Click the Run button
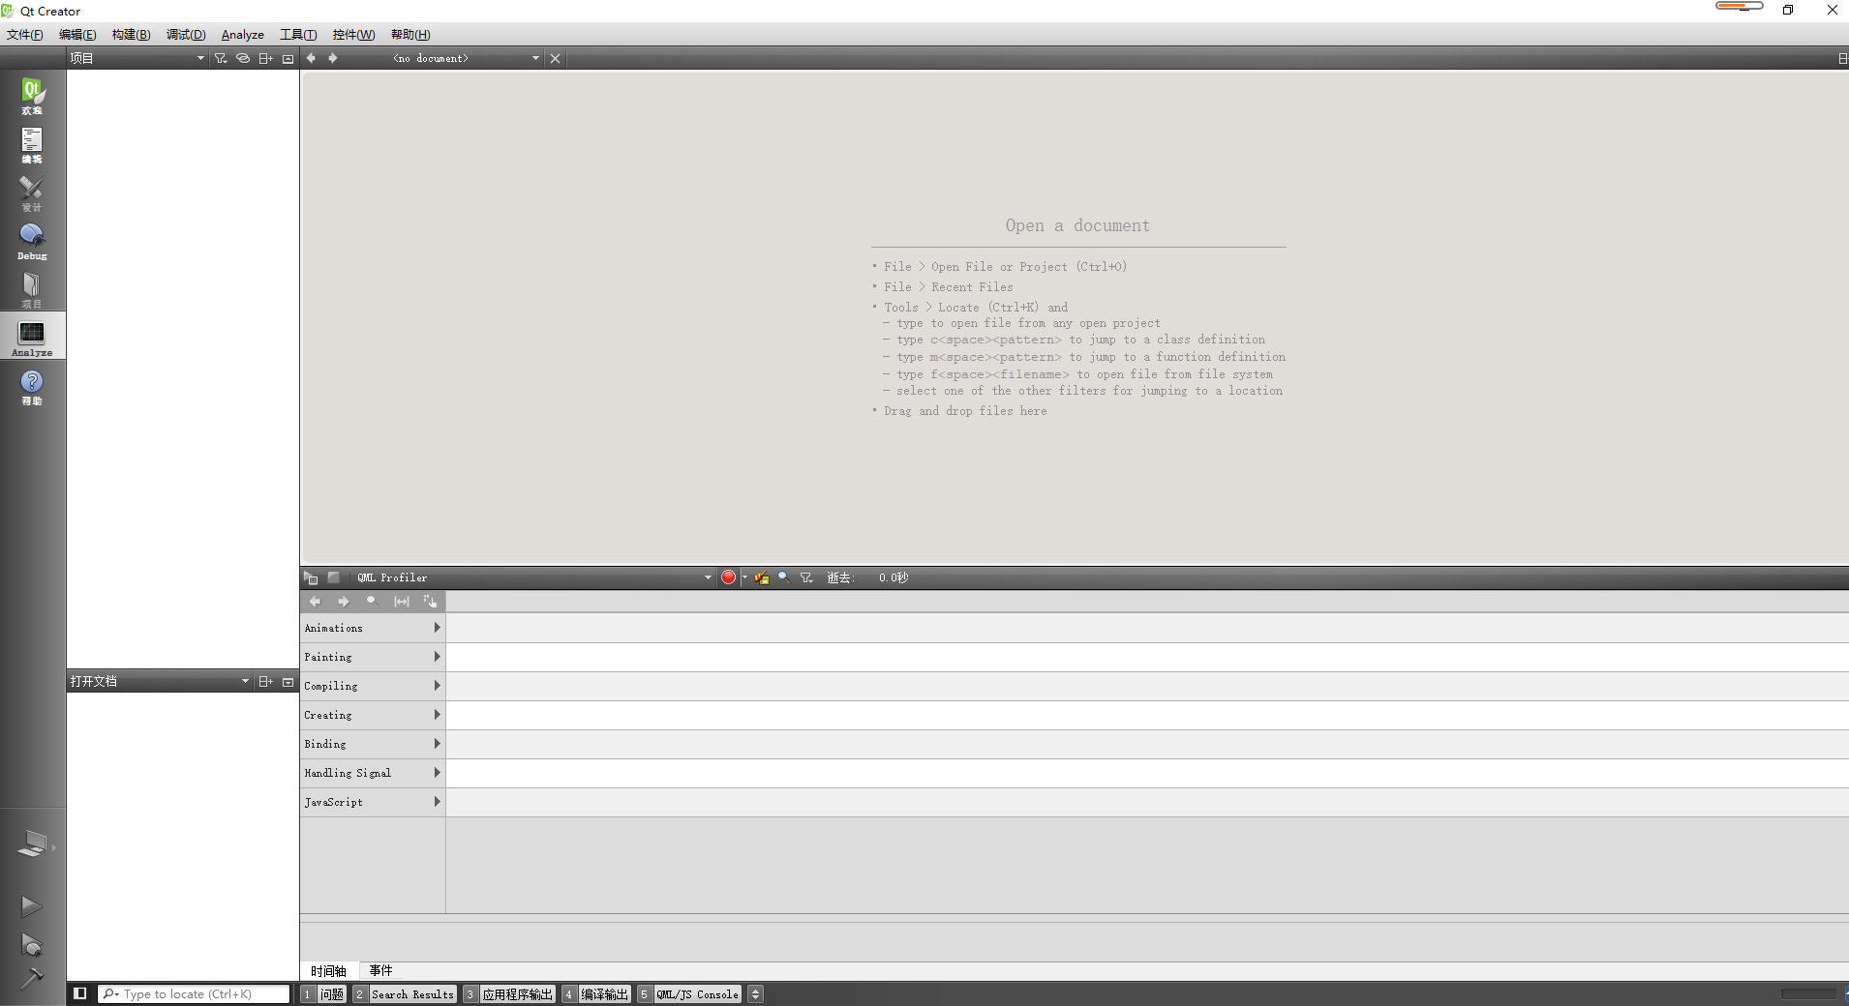1849x1006 pixels. 31,906
